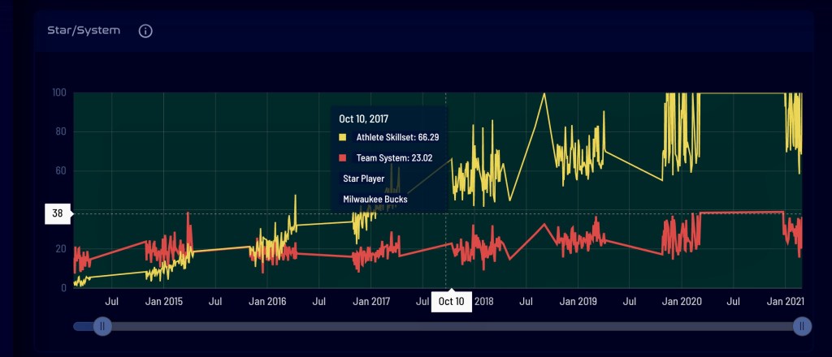This screenshot has width=832, height=357.
Task: Click the yellow Athlete Skillset legend swatch
Action: 344,138
